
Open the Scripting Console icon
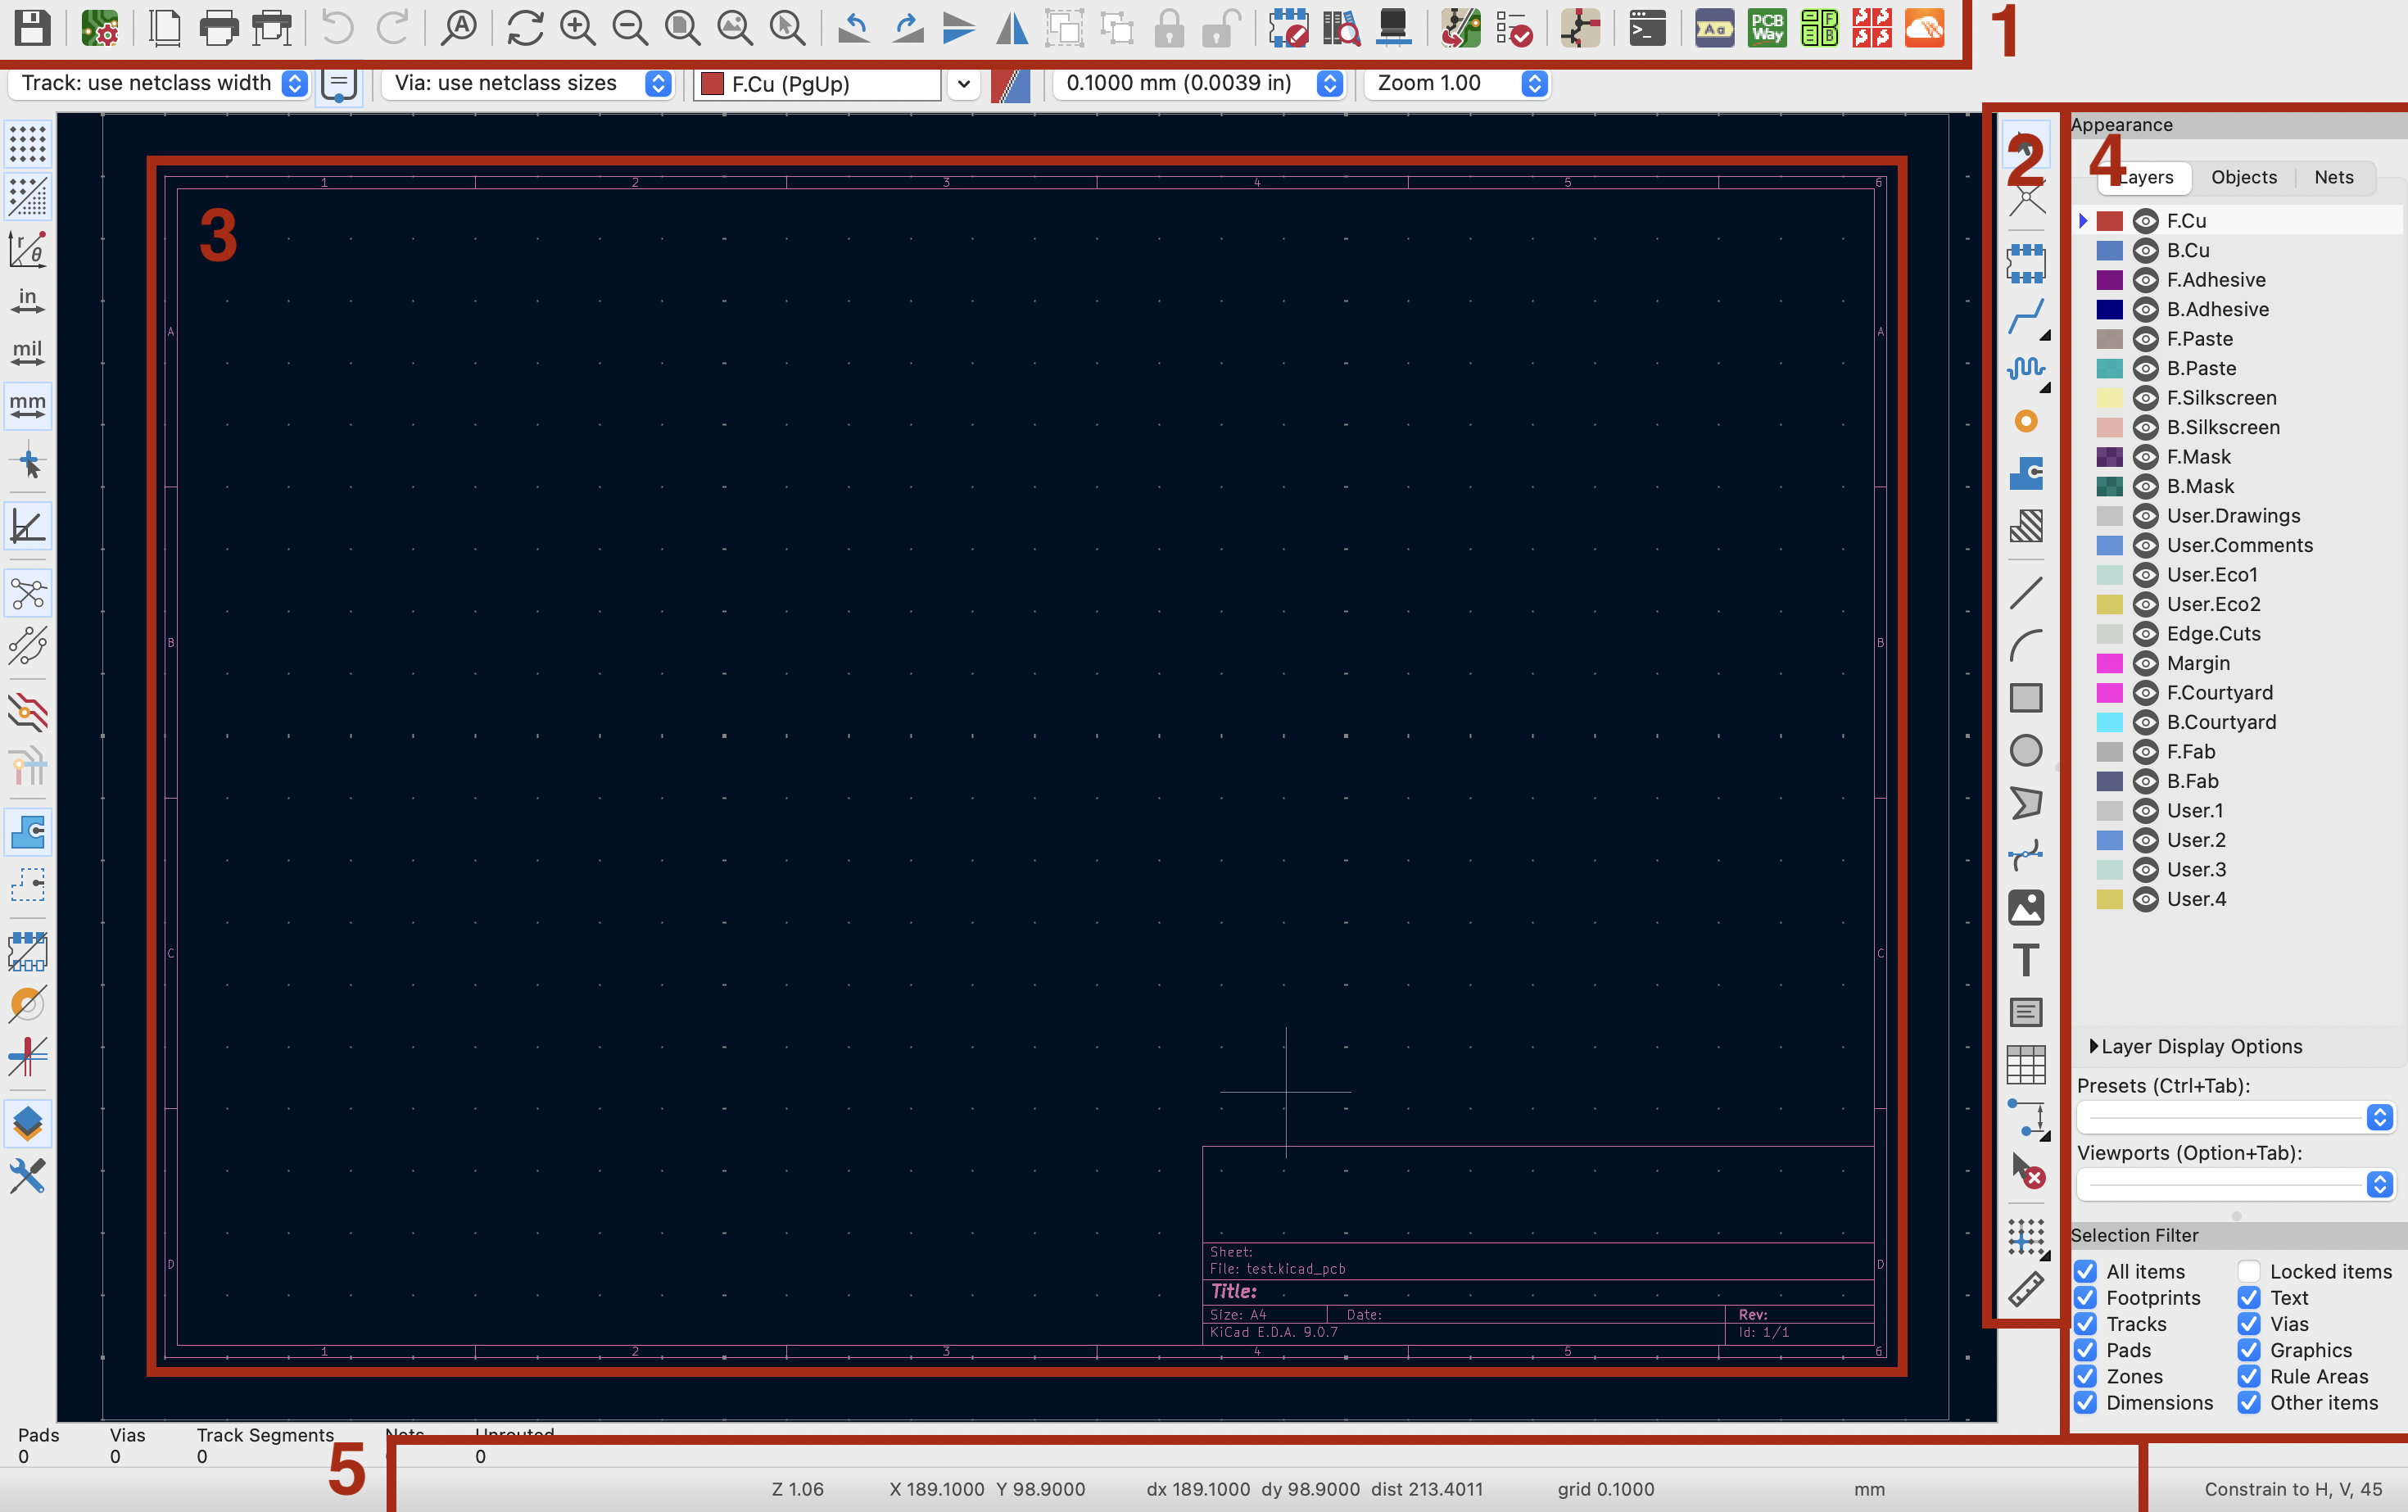point(1646,28)
